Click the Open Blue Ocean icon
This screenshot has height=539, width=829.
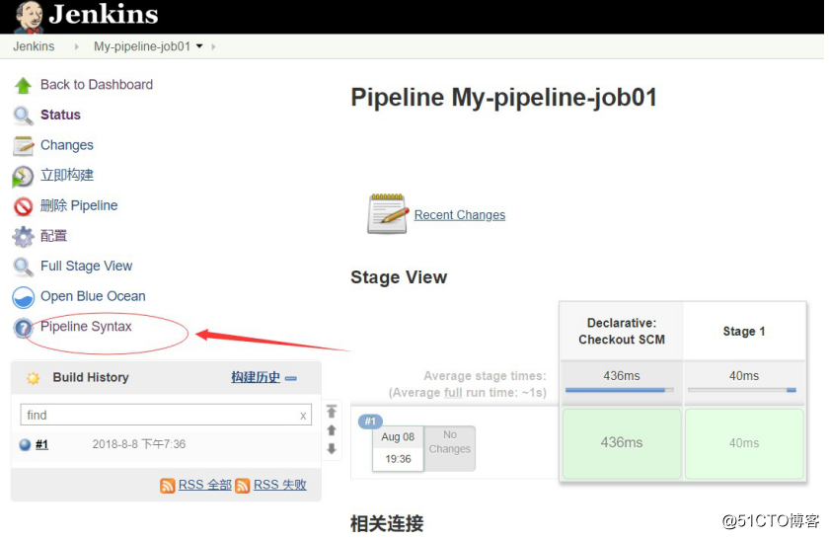(x=23, y=297)
